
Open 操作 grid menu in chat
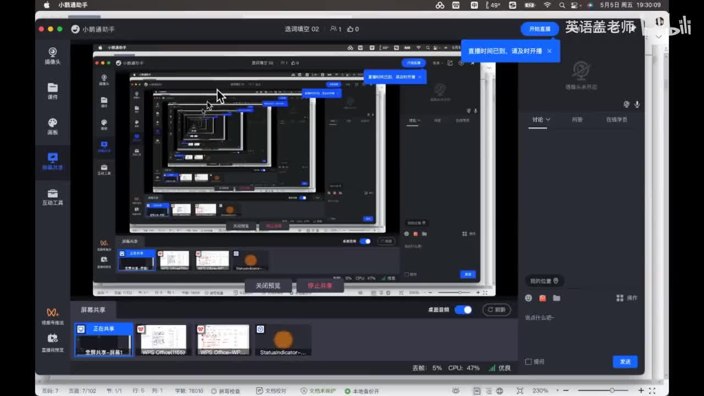coord(626,298)
